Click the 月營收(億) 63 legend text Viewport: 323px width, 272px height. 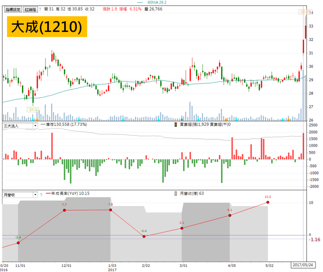[x=192, y=193]
